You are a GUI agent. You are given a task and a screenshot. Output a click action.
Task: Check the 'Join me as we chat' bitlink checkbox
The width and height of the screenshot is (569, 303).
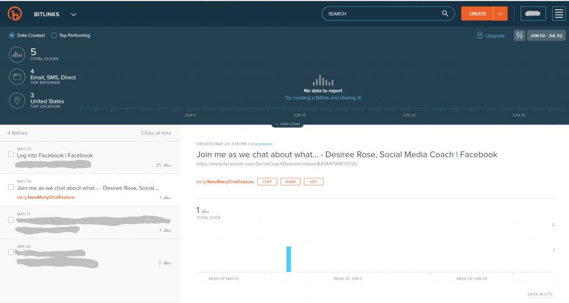(11, 187)
